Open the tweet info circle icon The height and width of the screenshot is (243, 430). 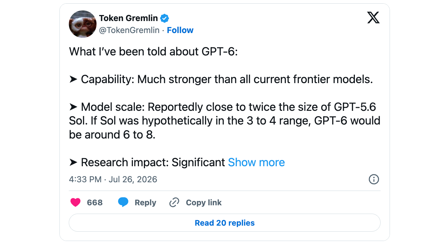pos(374,179)
